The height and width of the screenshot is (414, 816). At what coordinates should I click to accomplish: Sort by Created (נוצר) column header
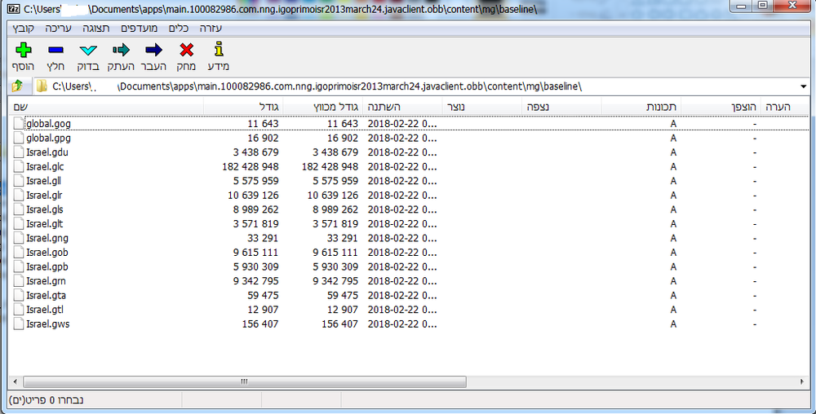(482, 107)
